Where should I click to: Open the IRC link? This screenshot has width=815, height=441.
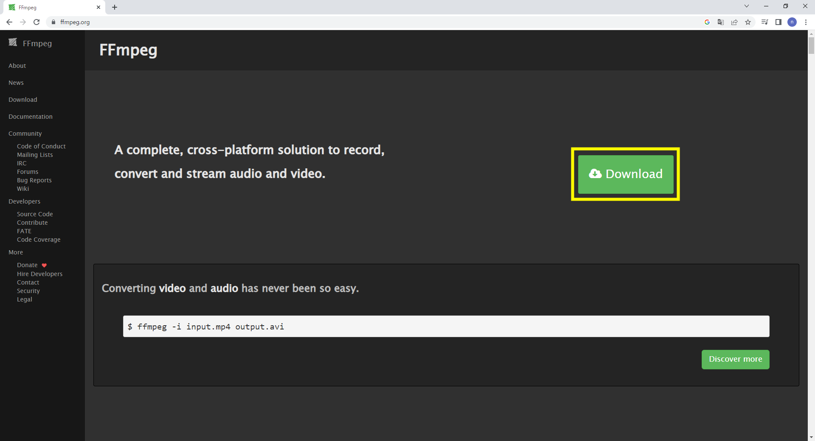click(x=22, y=163)
